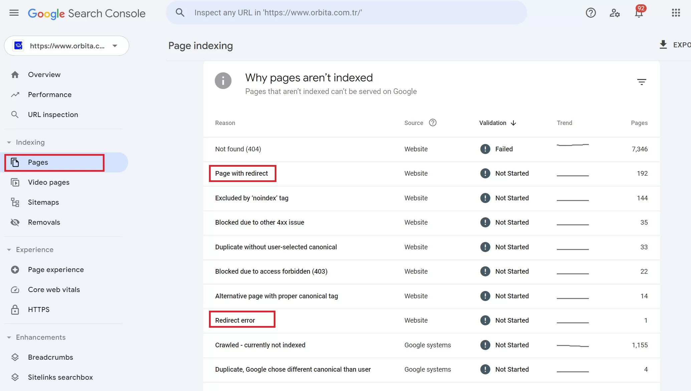Open the hamburger main menu
The image size is (691, 391).
coord(14,13)
